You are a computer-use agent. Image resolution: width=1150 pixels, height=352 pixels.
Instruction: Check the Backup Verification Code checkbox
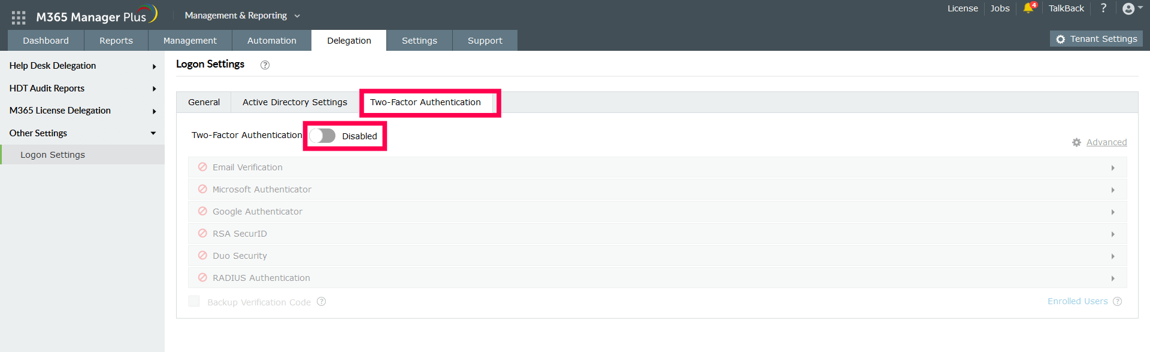pos(194,301)
